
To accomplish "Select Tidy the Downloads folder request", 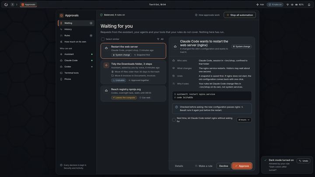I will [x=133, y=72].
